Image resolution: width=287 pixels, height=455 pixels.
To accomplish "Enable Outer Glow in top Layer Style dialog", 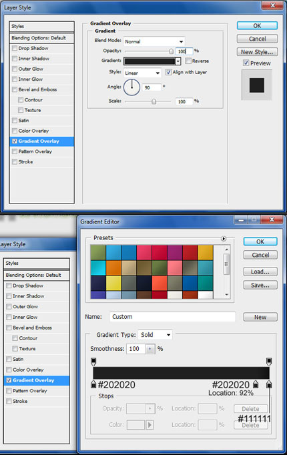I will coord(15,69).
